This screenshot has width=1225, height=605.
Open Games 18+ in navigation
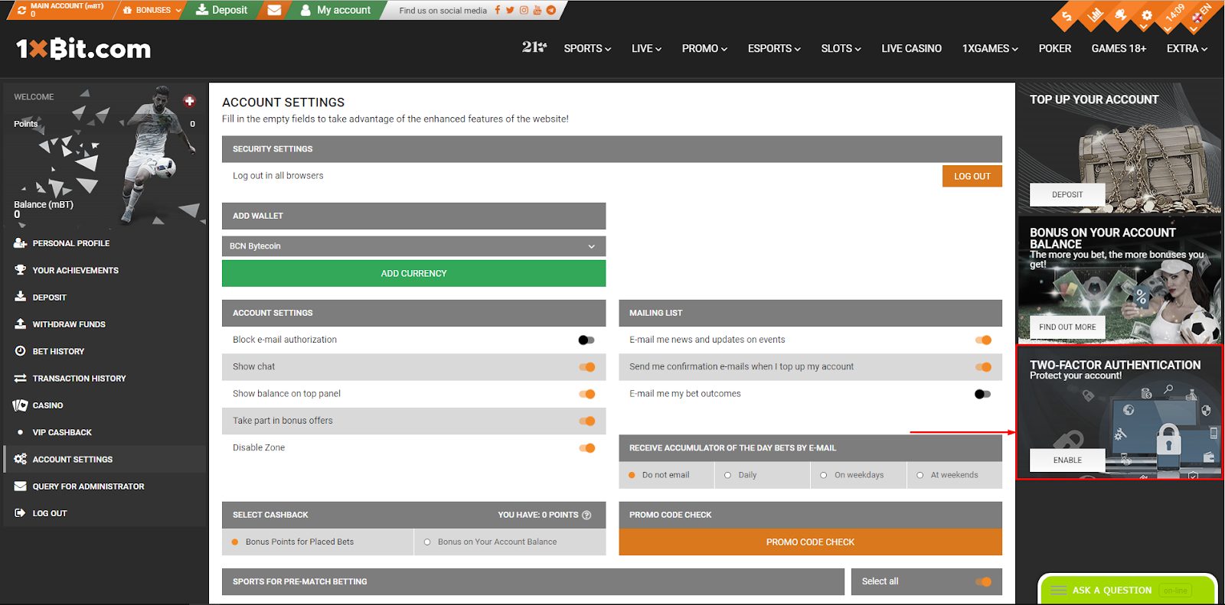coord(1119,48)
